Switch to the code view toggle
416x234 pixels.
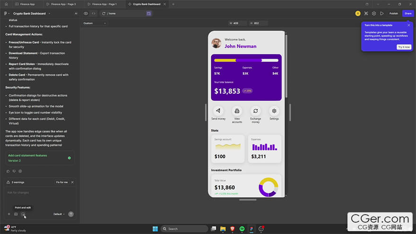pyautogui.click(x=94, y=13)
